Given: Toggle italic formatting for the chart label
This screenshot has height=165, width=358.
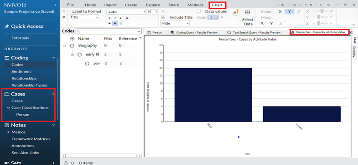Looking at the screenshot, I should (115, 18).
